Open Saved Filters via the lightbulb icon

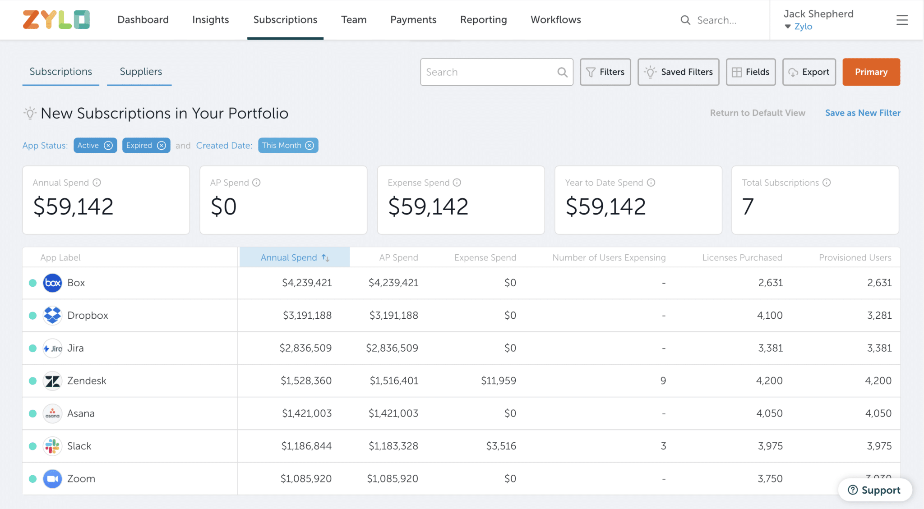(650, 72)
